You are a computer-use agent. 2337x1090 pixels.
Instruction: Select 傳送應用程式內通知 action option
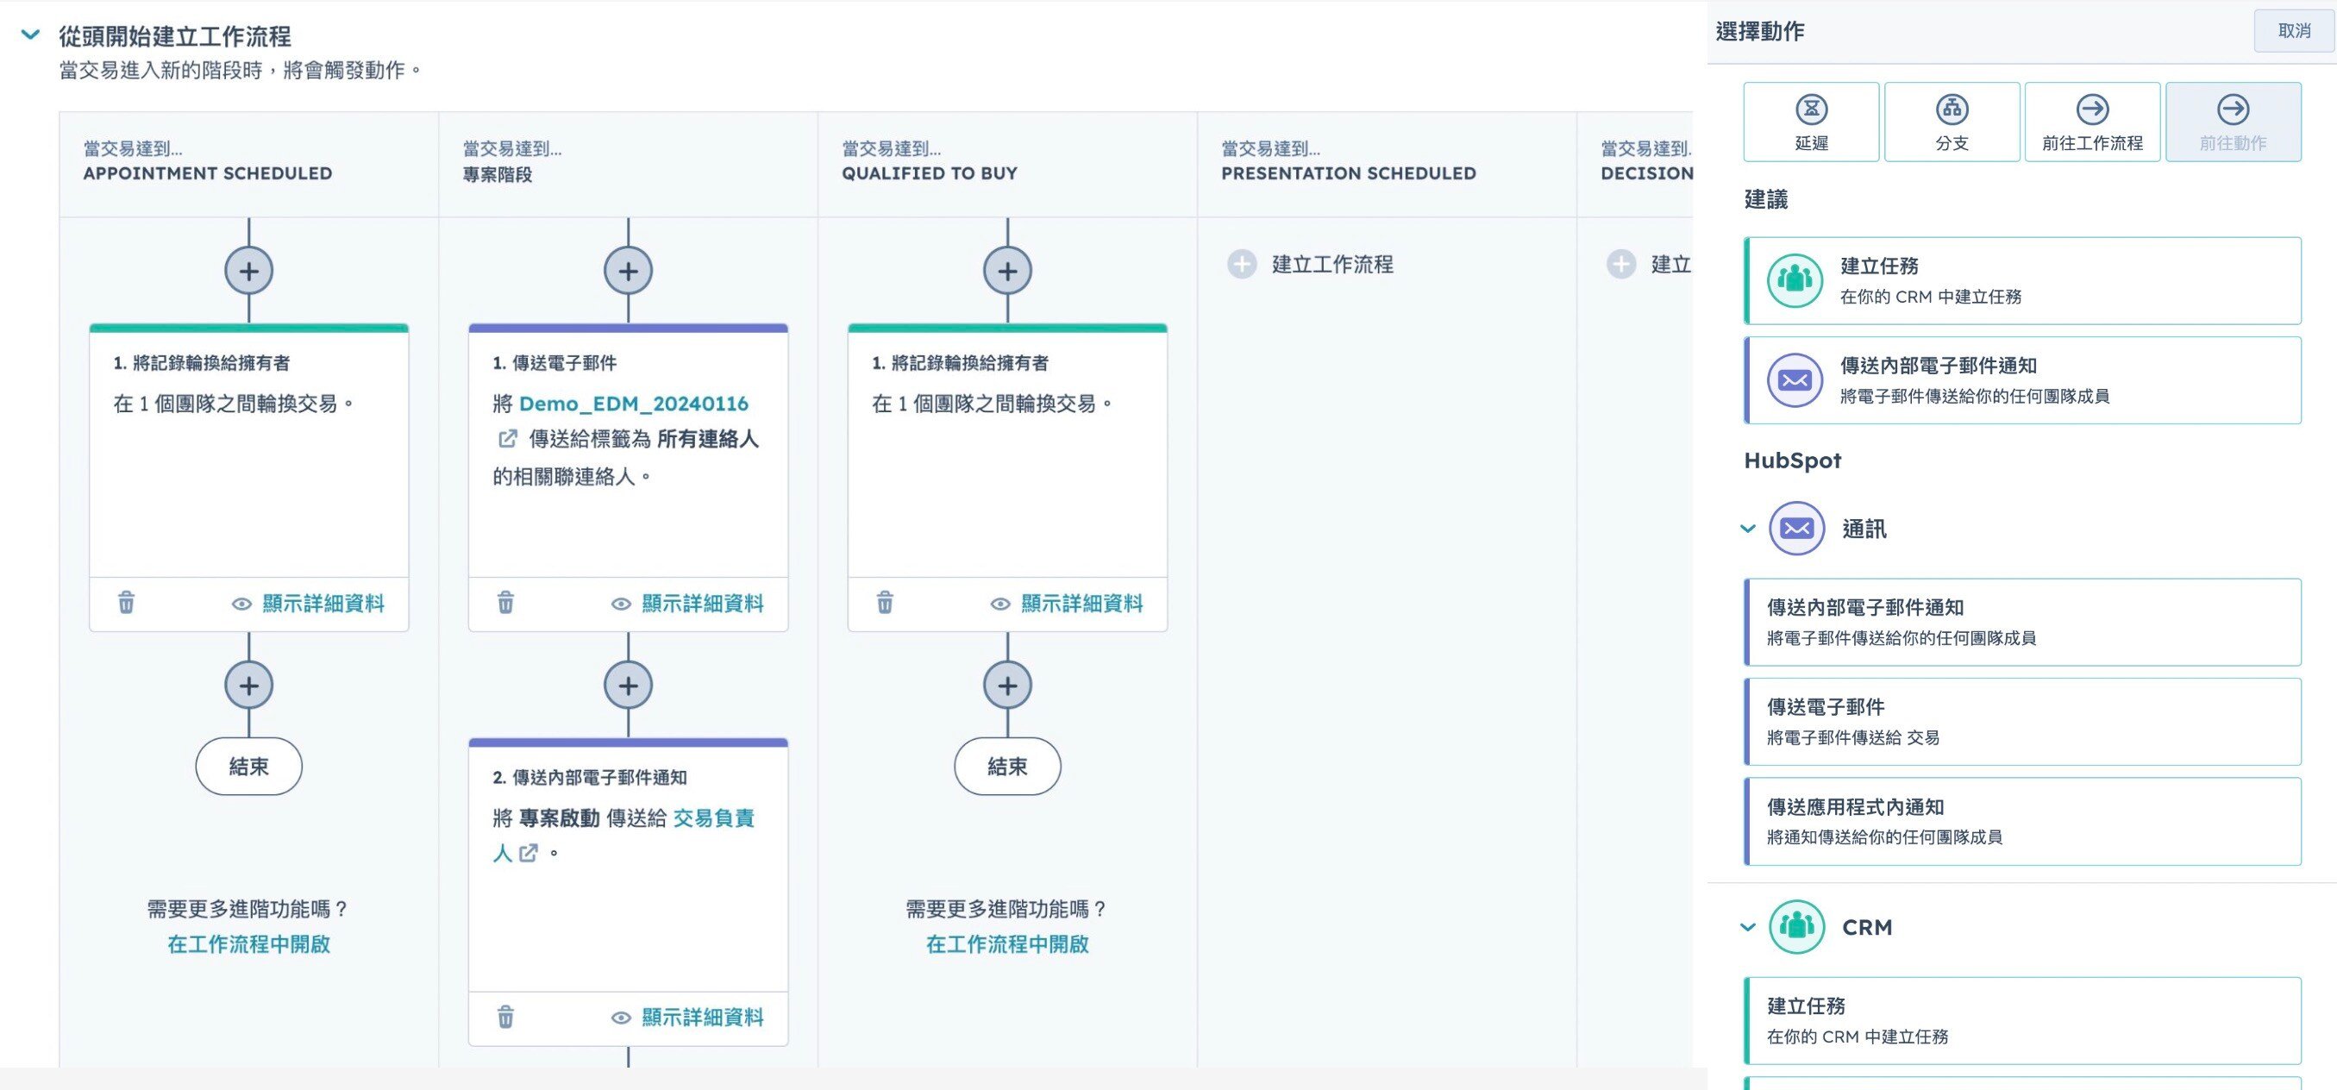[2021, 819]
